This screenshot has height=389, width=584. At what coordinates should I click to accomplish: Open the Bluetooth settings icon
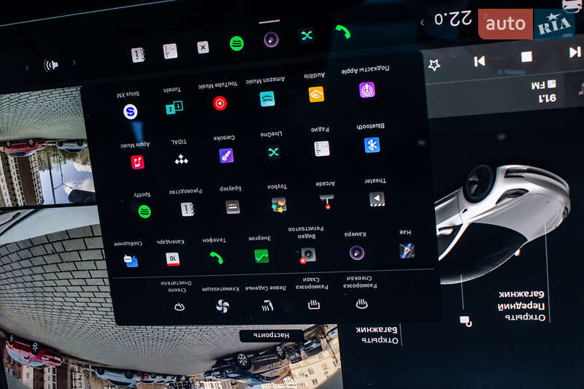pyautogui.click(x=372, y=145)
